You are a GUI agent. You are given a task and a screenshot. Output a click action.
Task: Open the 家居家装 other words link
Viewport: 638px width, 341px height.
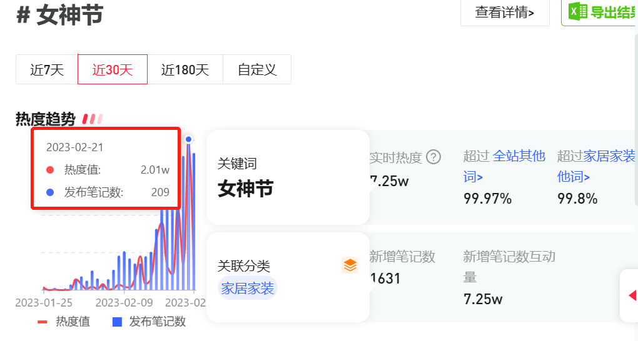coord(596,166)
